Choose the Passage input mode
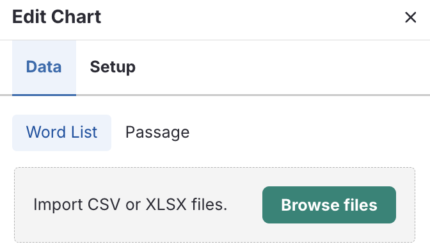The height and width of the screenshot is (251, 430). (x=157, y=133)
